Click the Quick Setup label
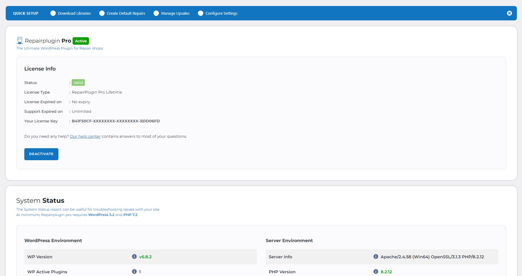 26,13
